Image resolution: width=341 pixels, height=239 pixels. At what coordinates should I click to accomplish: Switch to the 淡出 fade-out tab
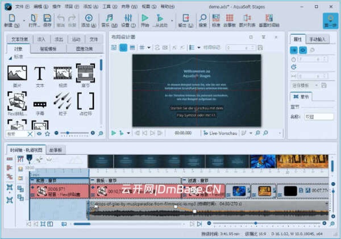coord(59,39)
